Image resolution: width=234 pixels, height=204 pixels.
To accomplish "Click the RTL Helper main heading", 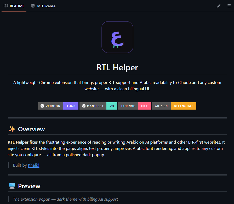I will (117, 67).
